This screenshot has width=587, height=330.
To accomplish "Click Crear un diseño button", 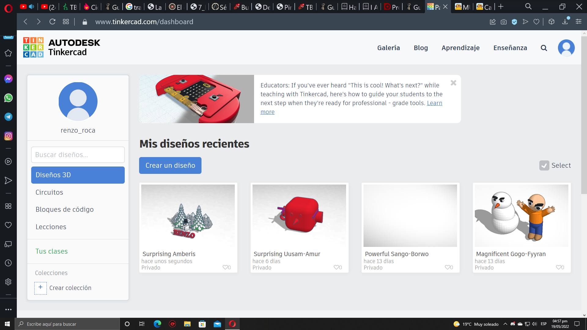I will point(170,165).
